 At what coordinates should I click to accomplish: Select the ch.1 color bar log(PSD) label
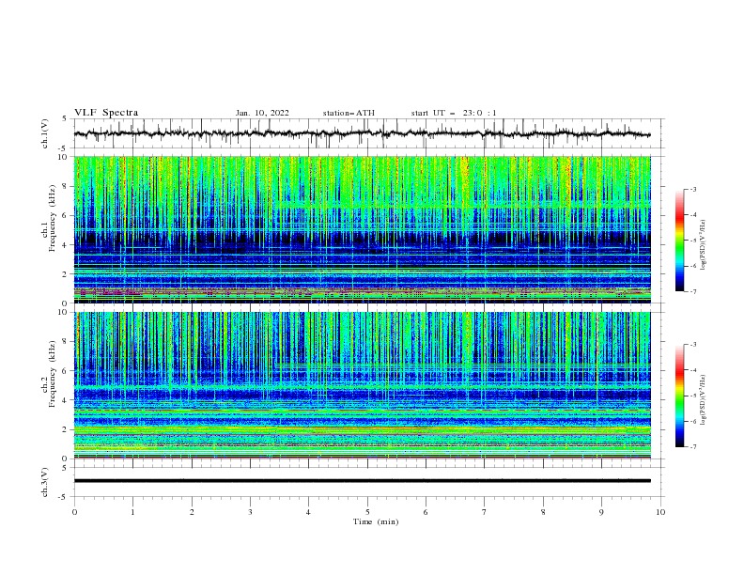tap(704, 245)
